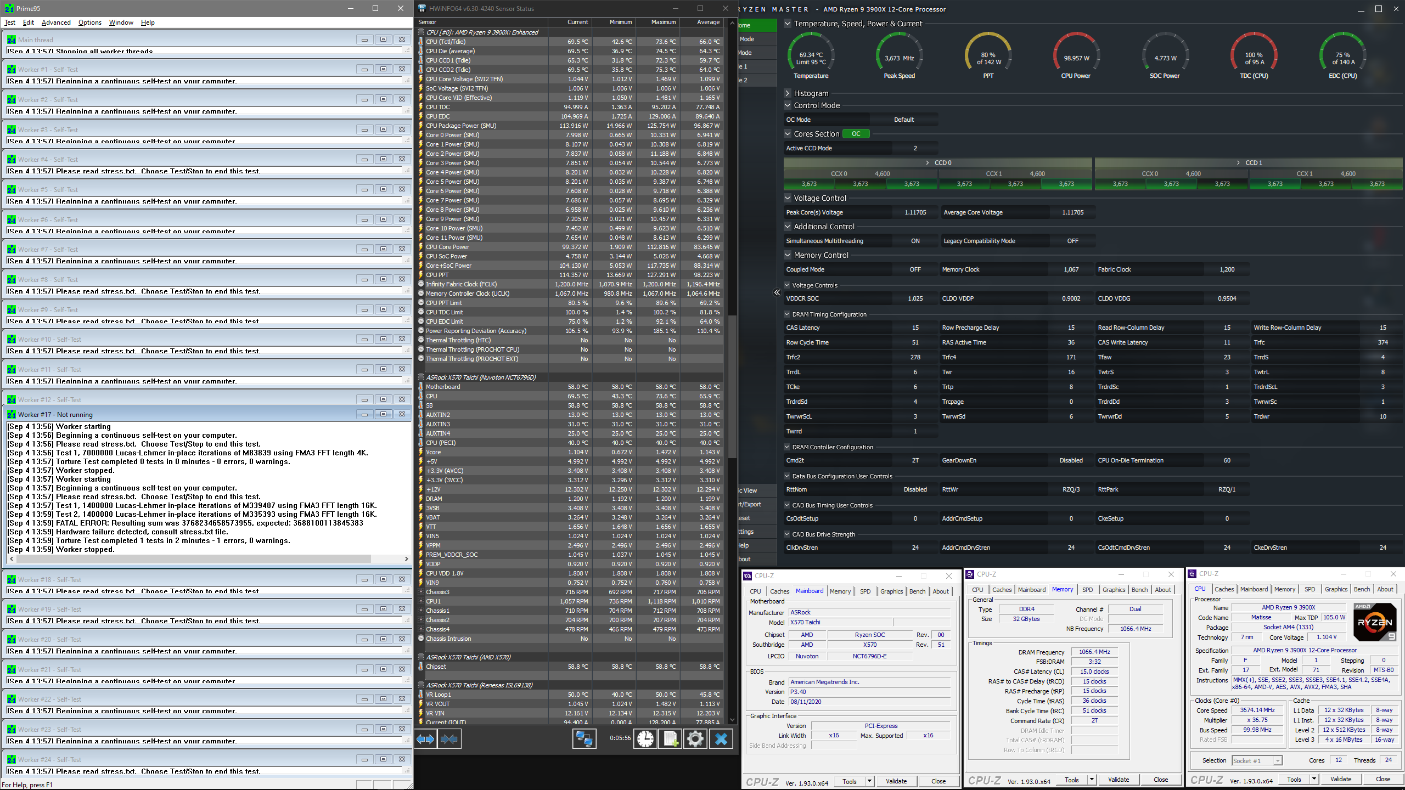Click HWiNFO collapse columns inward-arrows icon

tap(449, 739)
